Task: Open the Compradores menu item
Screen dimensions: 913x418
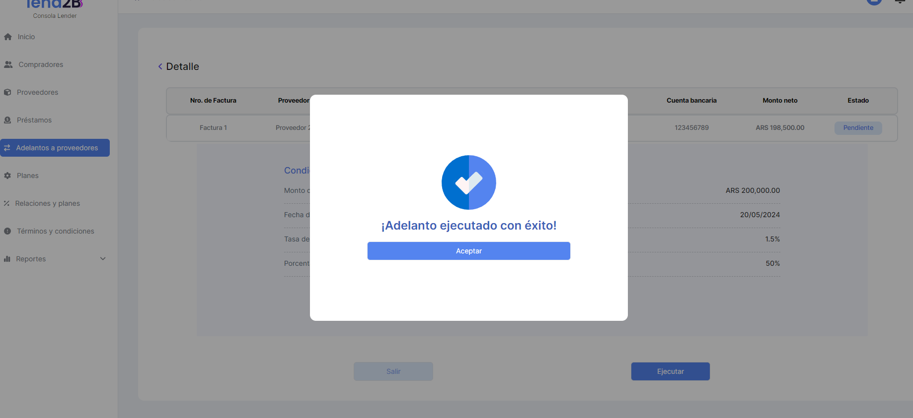Action: (x=41, y=64)
